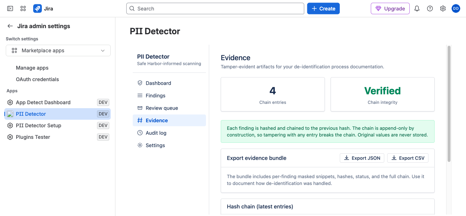Click the Marketplace apps grid icon
Screen dimensions: 466x216
point(14,50)
